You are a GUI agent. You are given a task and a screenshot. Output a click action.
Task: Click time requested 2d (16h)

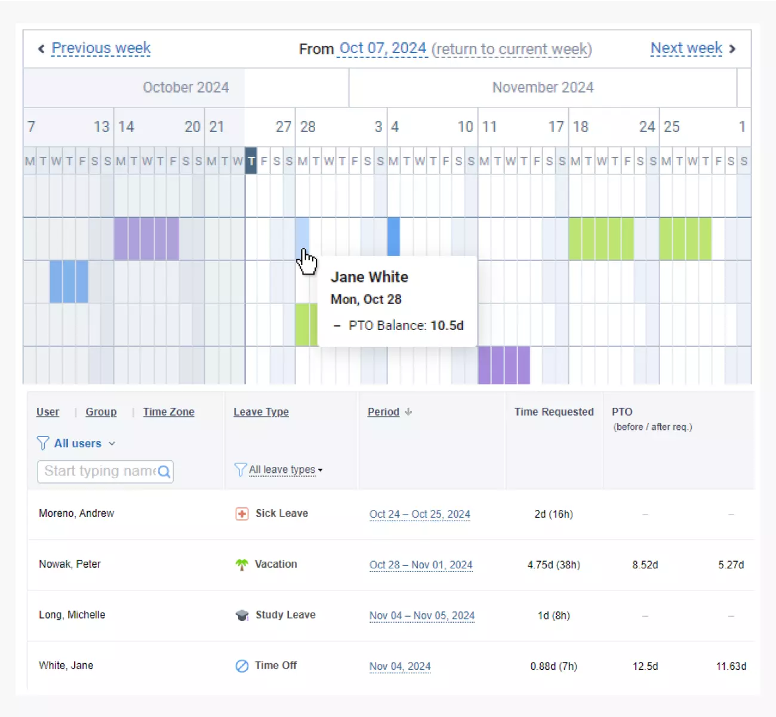click(x=554, y=515)
